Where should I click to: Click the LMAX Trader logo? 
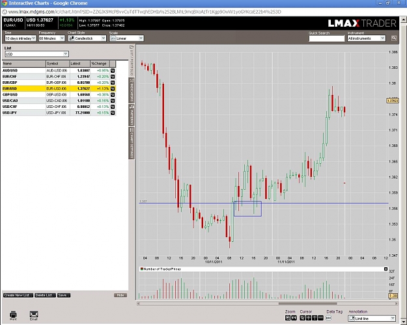(362, 23)
